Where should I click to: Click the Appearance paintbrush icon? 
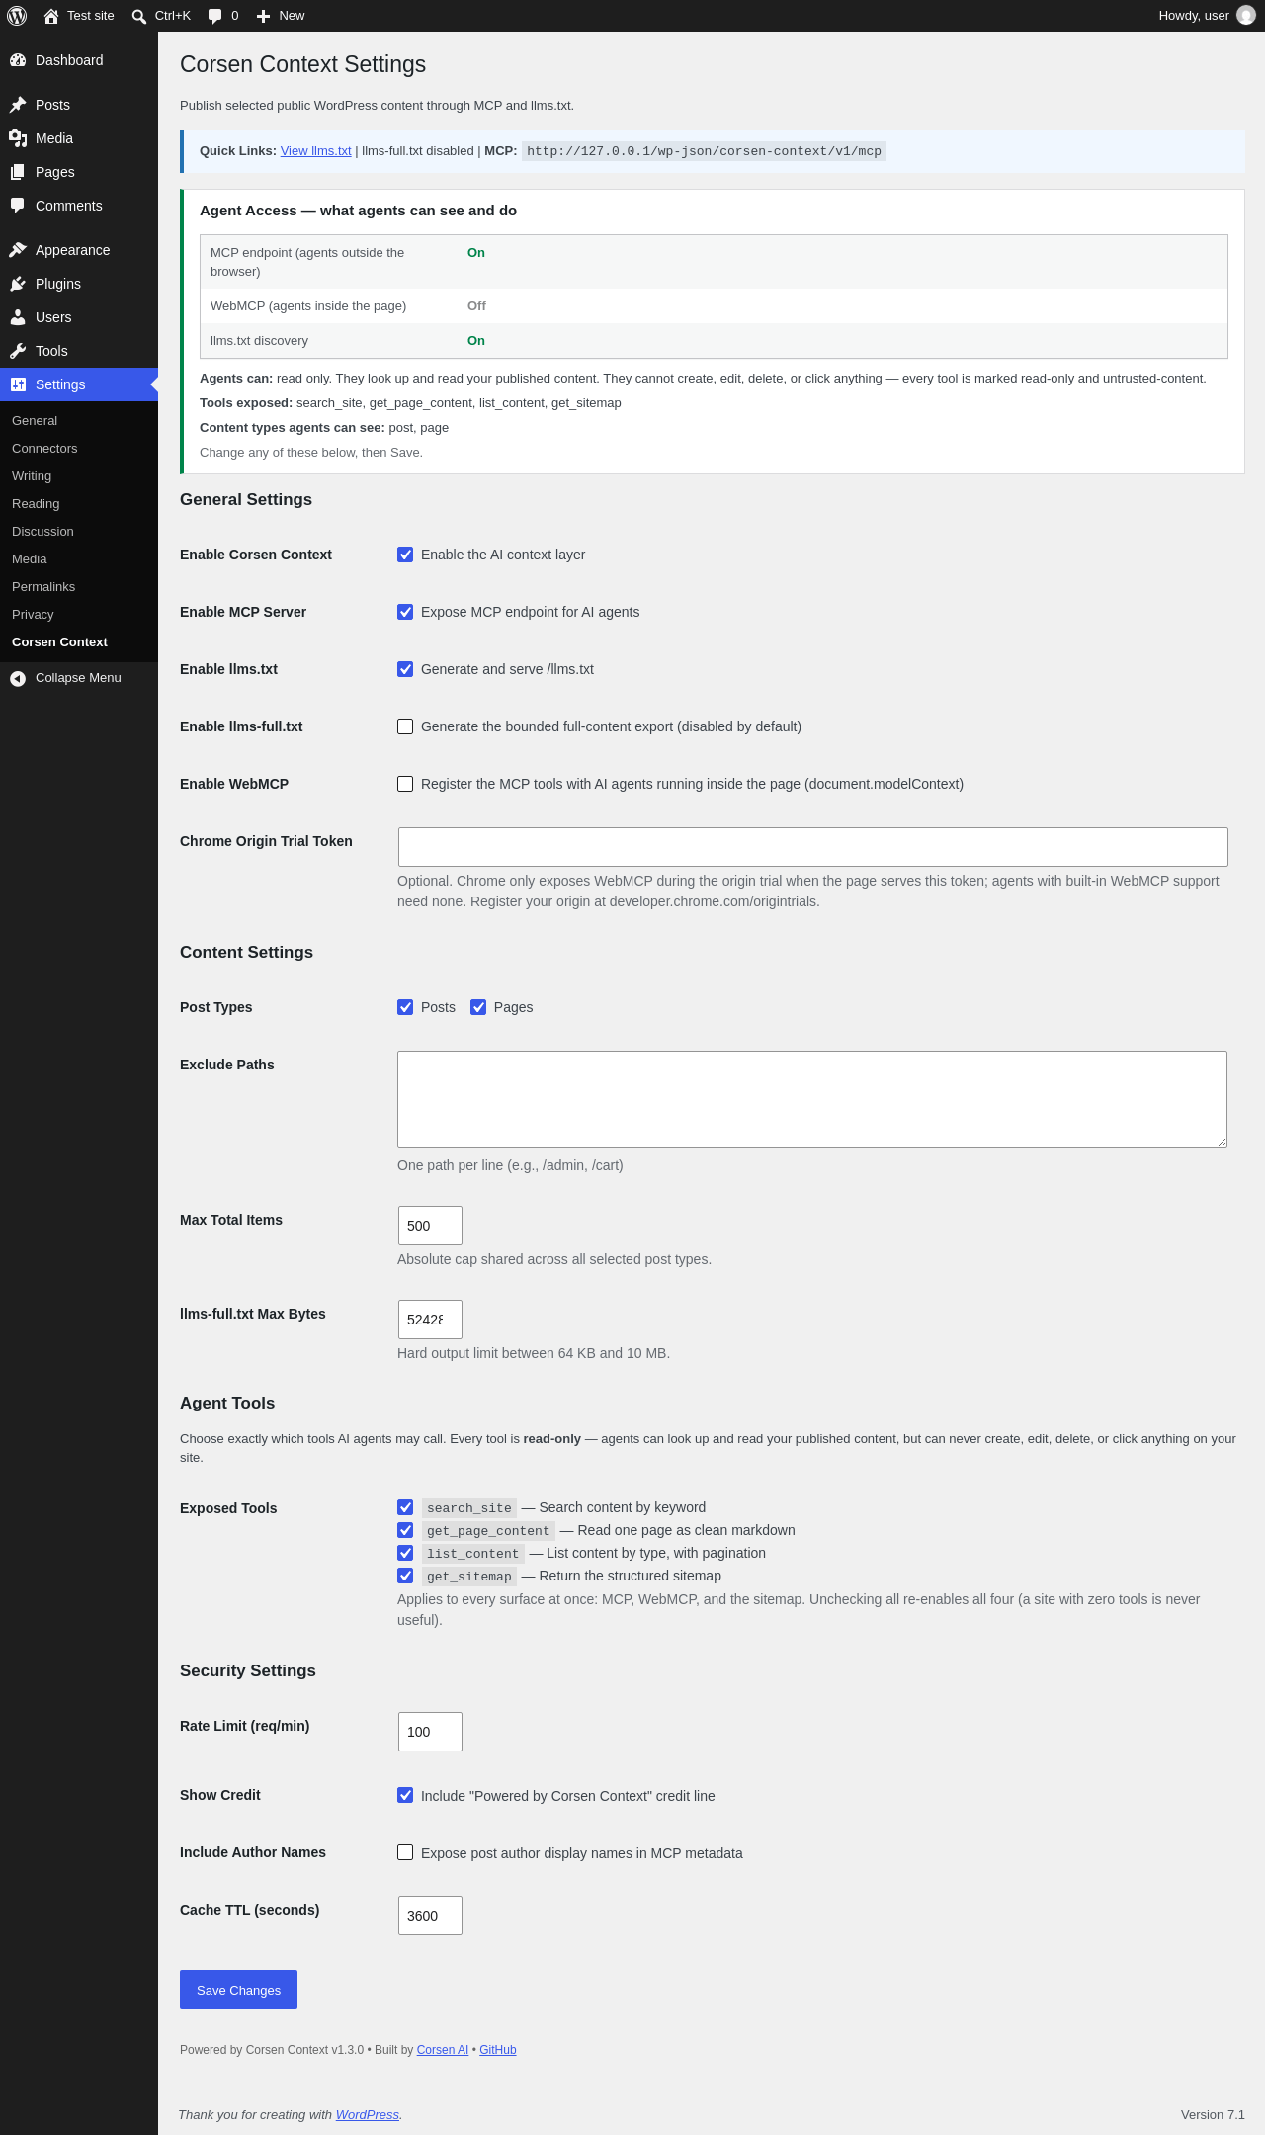click(x=18, y=250)
